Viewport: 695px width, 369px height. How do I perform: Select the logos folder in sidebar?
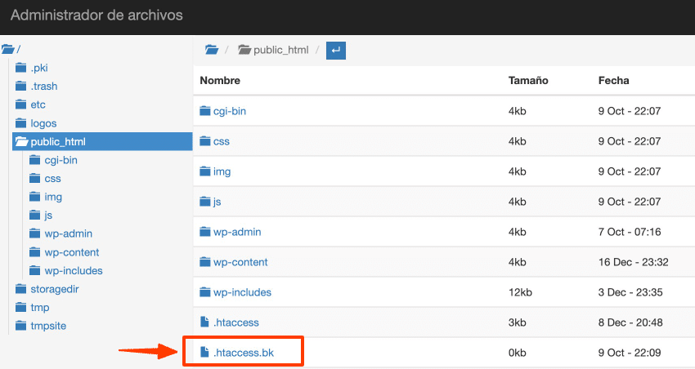click(x=43, y=123)
